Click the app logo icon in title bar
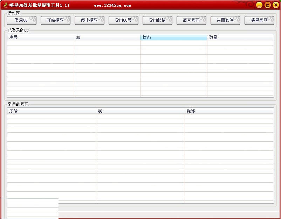This screenshot has width=281, height=219. [5, 5]
